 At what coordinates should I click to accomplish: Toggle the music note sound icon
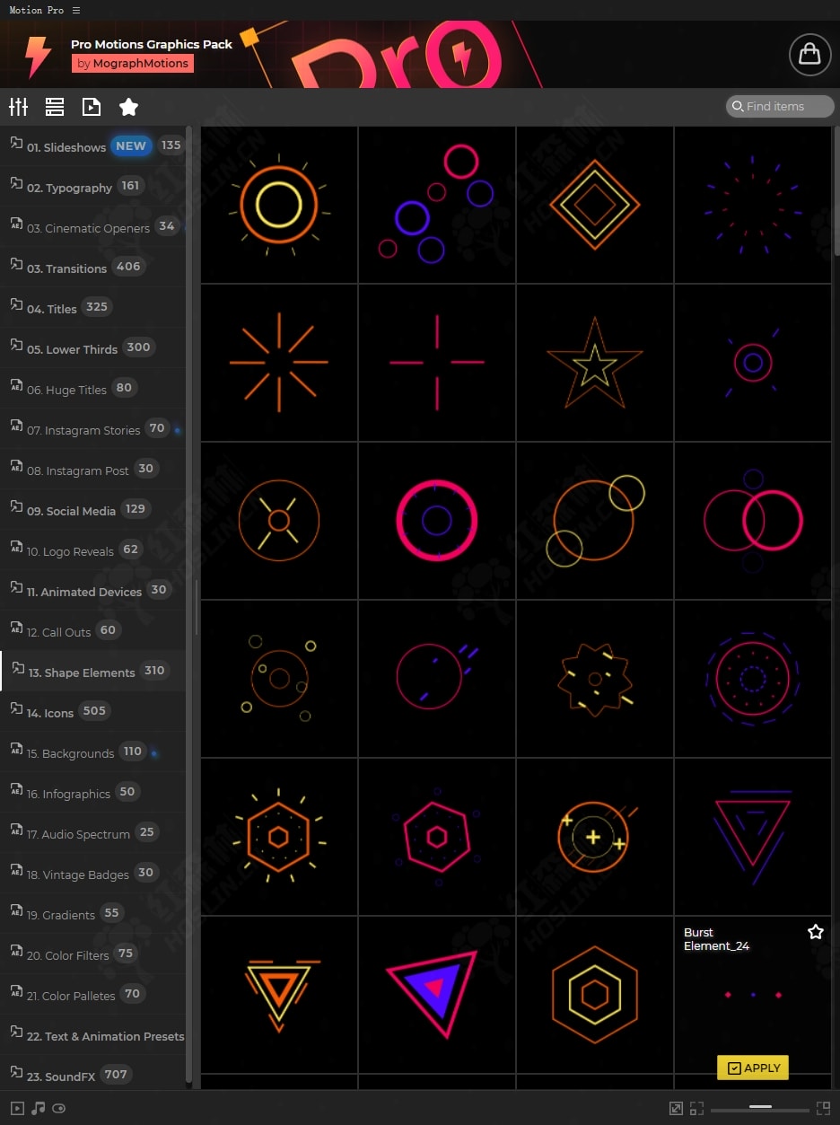pos(38,1108)
